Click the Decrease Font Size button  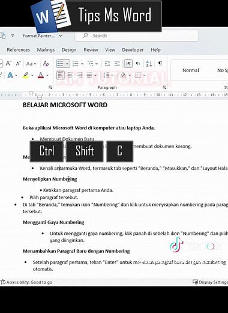[18, 64]
